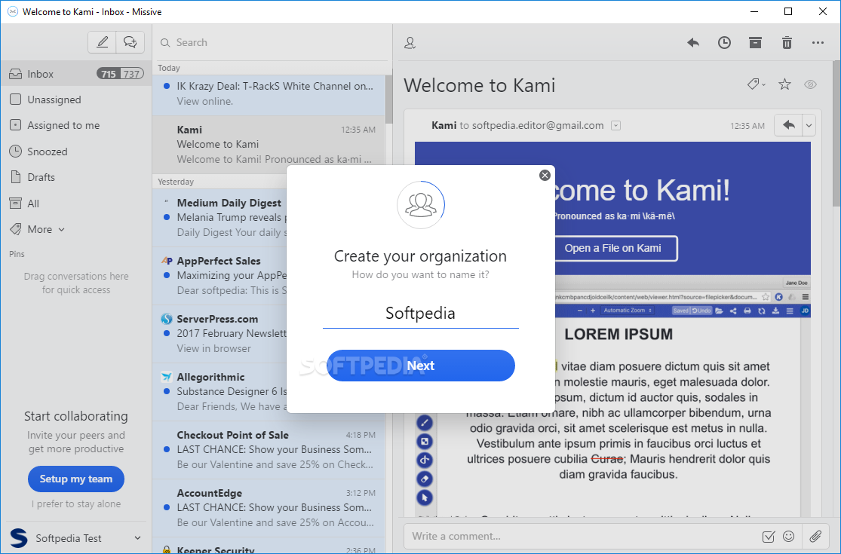Expand the More labels chevron
Screen dimensions: 841x554
tap(61, 229)
